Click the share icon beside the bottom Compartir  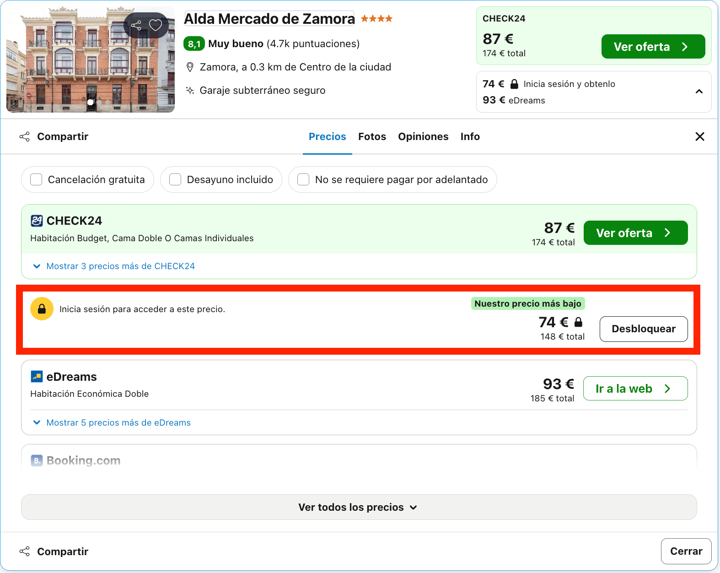(x=25, y=551)
